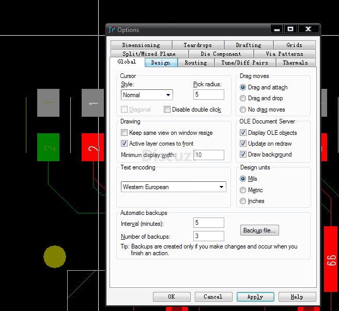Maximize the Options dialog

click(290, 29)
